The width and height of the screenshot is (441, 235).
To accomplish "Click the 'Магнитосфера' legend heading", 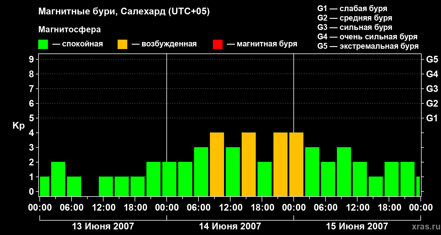I will pos(69,30).
